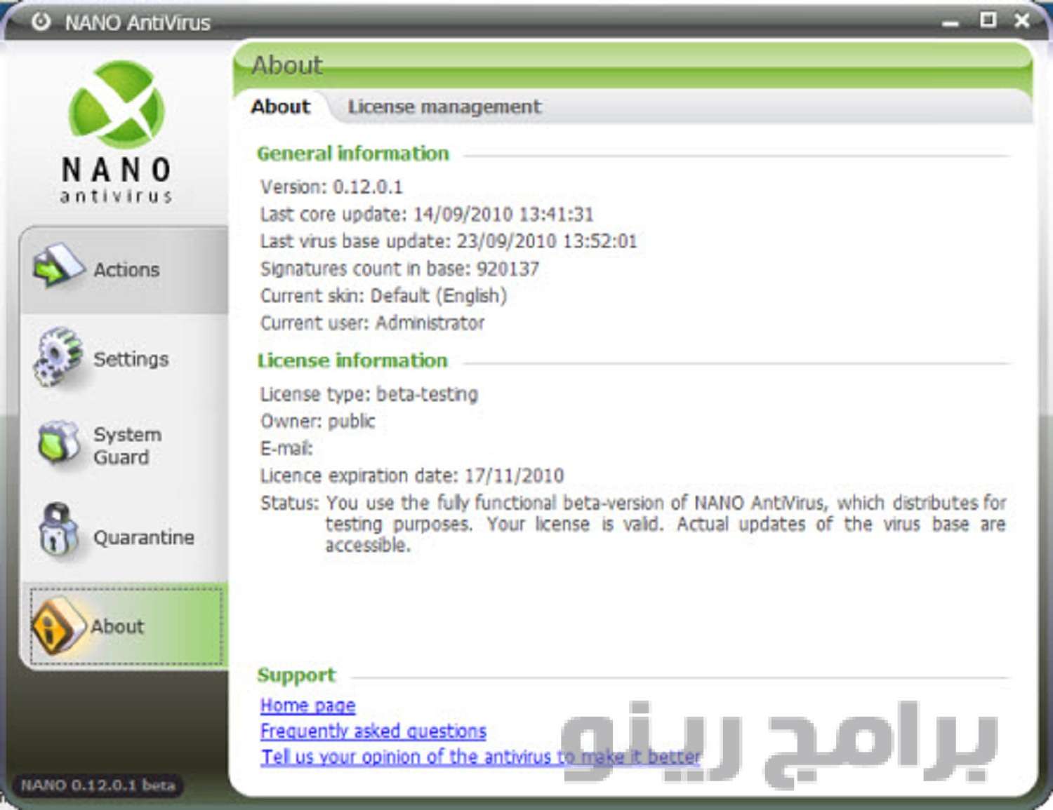This screenshot has width=1053, height=810.
Task: Click the NANO antivirus green logo
Action: (117, 104)
